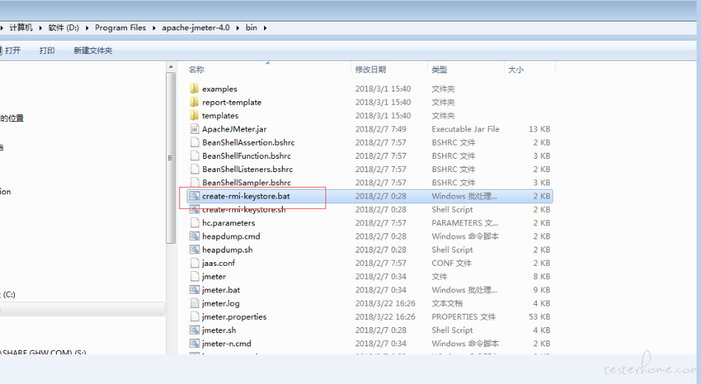Open the dropdown arrow after Program Files

point(153,28)
